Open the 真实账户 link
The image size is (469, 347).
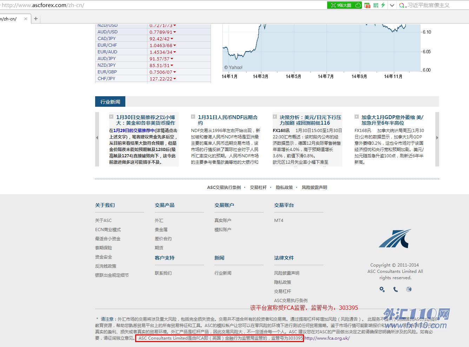(x=223, y=221)
